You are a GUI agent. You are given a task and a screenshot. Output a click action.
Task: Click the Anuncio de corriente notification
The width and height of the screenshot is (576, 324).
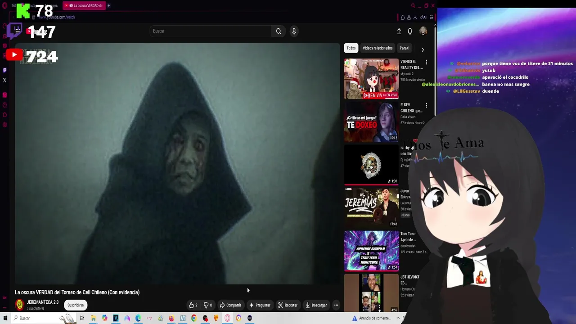point(373,318)
